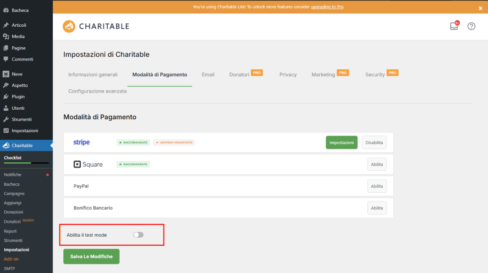Screen dimensions: 488x273
Task: Click Salva Le Modifiche button
Action: [x=91, y=256]
